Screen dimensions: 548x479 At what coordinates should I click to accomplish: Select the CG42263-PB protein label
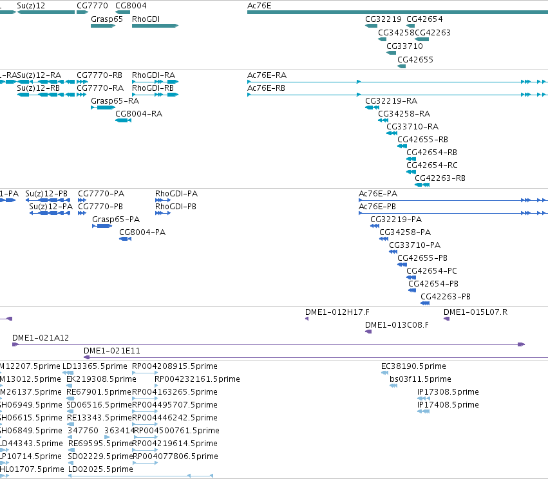tap(446, 297)
